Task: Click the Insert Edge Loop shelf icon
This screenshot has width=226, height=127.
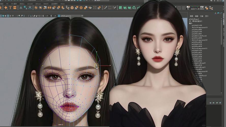Action: [110, 8]
